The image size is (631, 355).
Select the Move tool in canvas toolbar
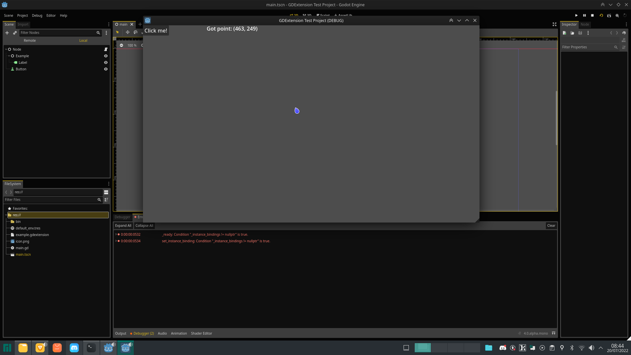pos(128,32)
